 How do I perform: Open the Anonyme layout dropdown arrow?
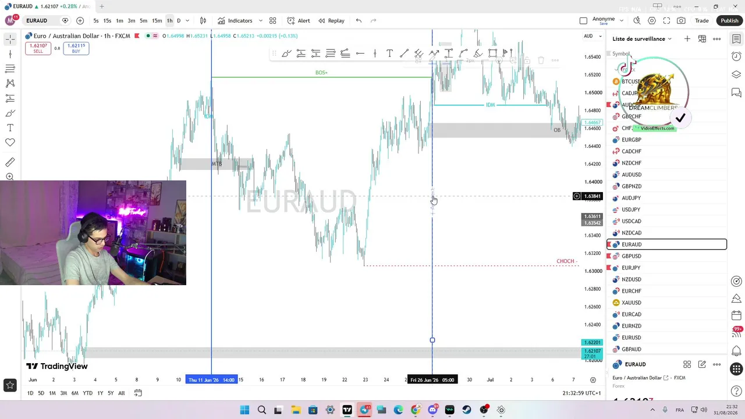622,21
